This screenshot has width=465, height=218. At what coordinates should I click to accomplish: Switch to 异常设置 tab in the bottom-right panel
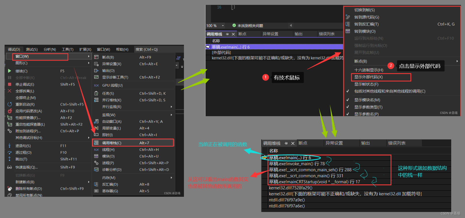(334, 143)
